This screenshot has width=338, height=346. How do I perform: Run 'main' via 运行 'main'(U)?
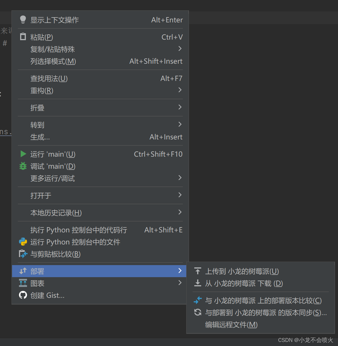[x=100, y=154]
